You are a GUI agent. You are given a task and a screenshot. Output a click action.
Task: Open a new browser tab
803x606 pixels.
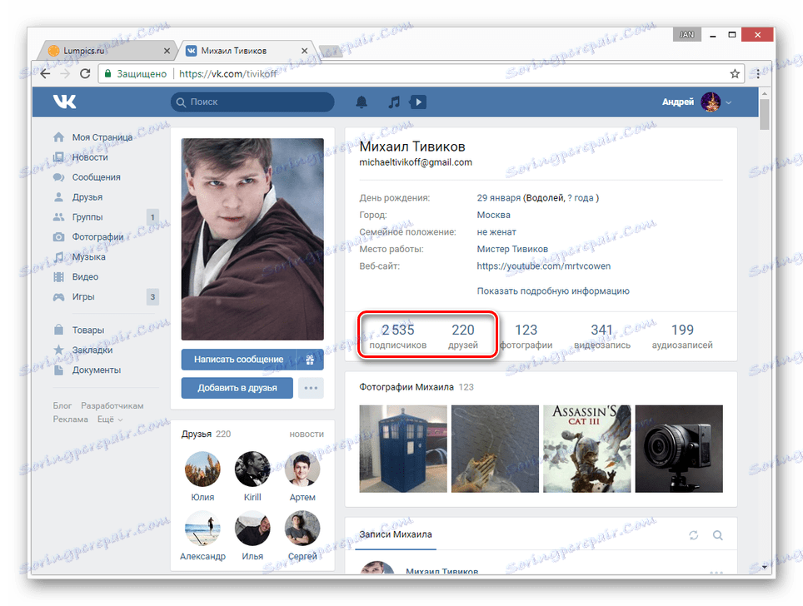(329, 51)
